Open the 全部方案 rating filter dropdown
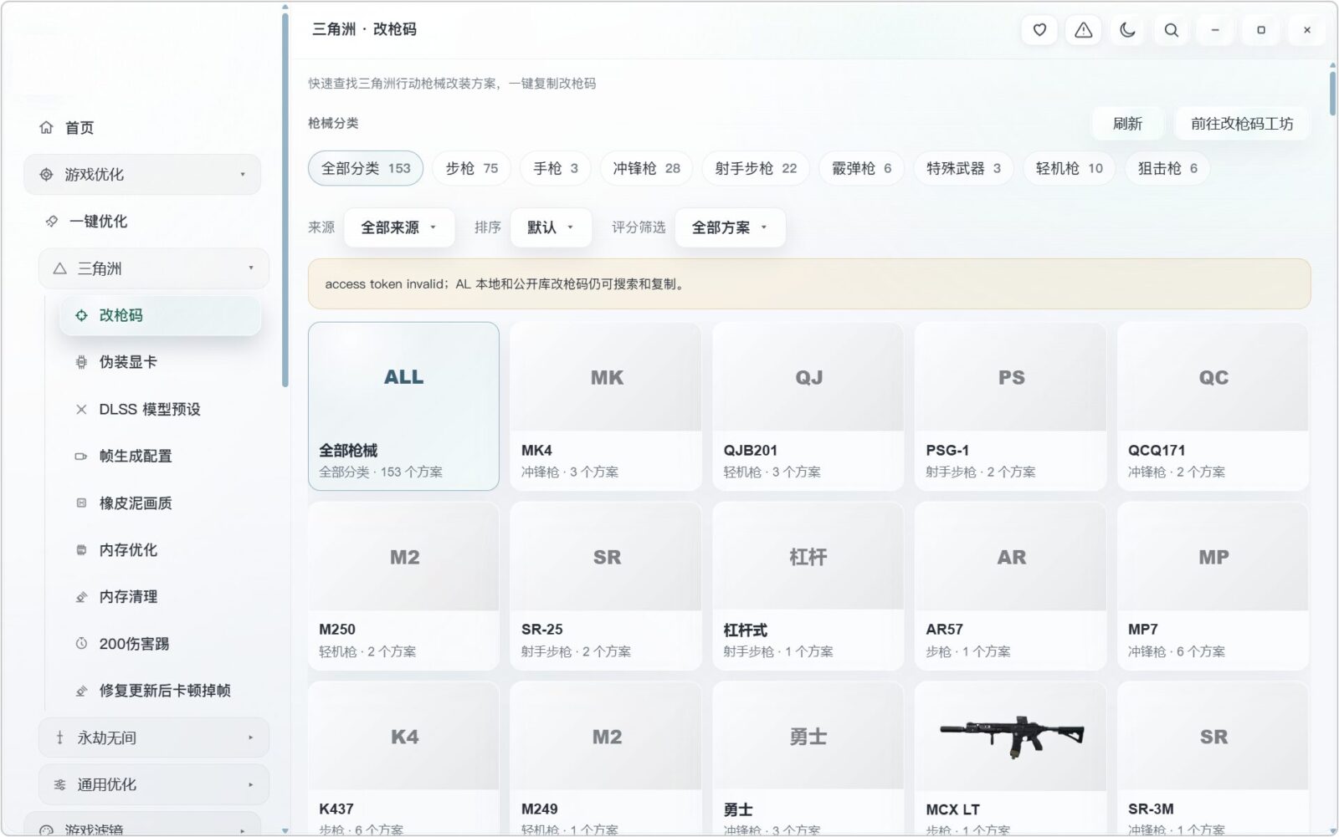This screenshot has width=1339, height=837. pos(730,227)
